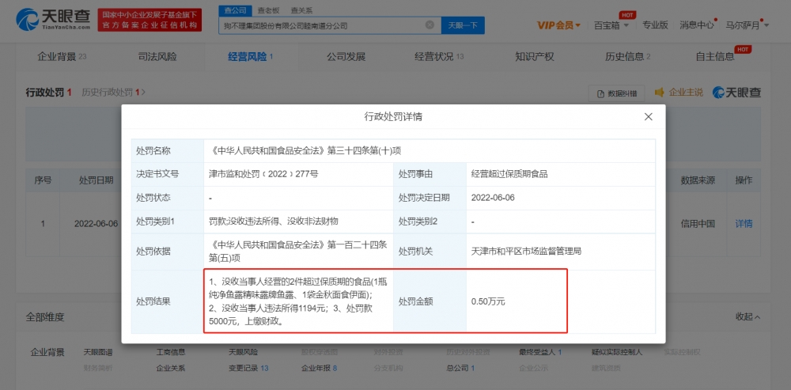The height and width of the screenshot is (390, 791).
Task: Click penalty date 2022-06-06 in table row
Action: [x=96, y=224]
